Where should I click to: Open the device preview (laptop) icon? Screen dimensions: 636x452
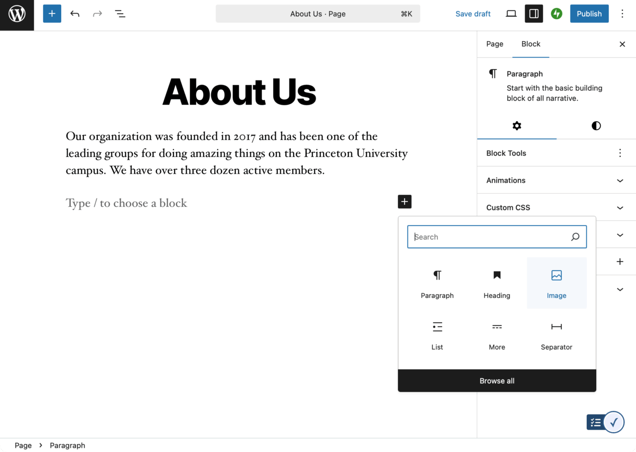pyautogui.click(x=511, y=14)
